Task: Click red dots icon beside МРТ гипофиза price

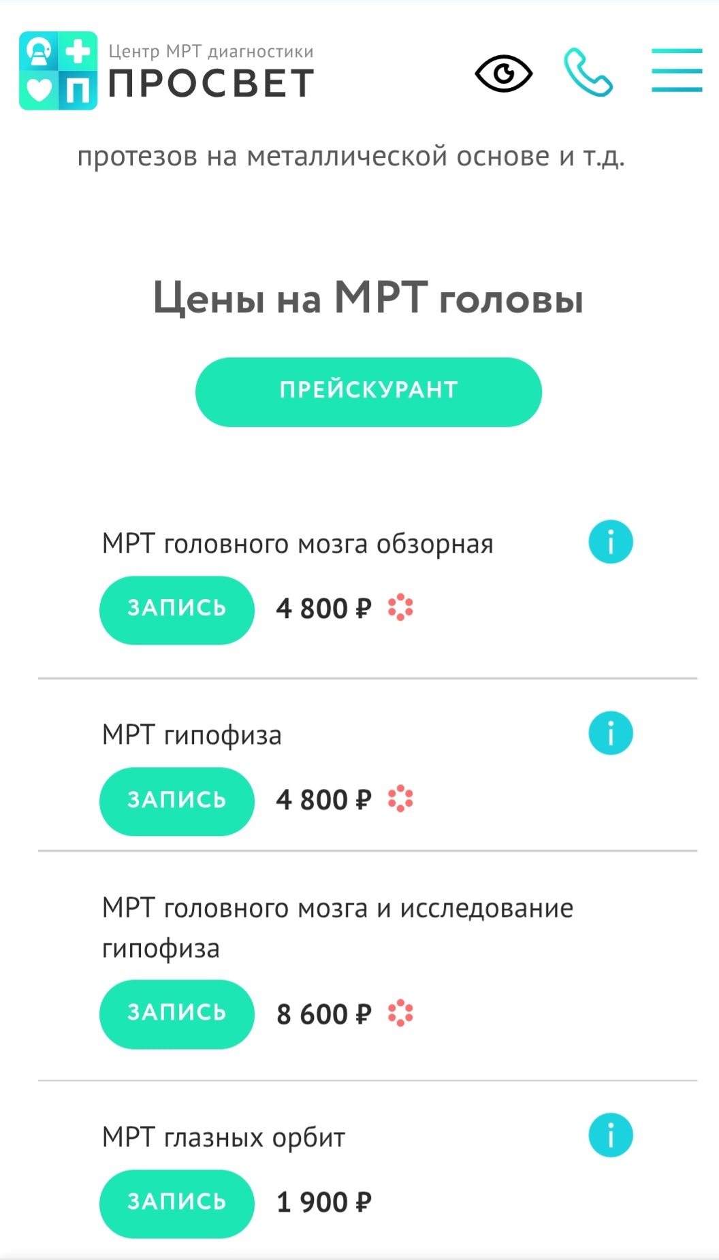Action: (x=400, y=799)
